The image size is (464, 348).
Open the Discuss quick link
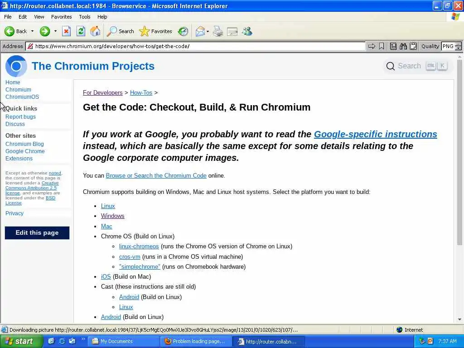15,124
